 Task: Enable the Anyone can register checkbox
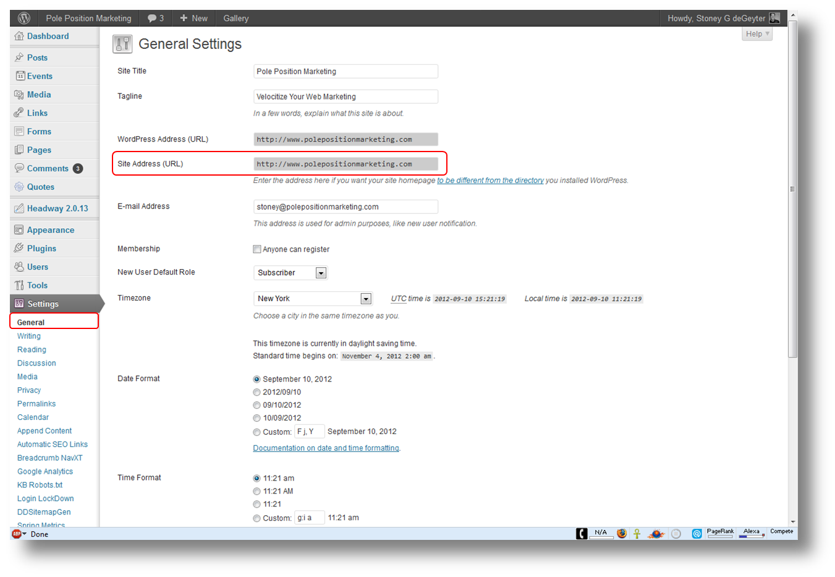point(257,249)
